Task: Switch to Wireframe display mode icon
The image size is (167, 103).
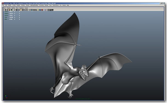Action: click(x=30, y=10)
